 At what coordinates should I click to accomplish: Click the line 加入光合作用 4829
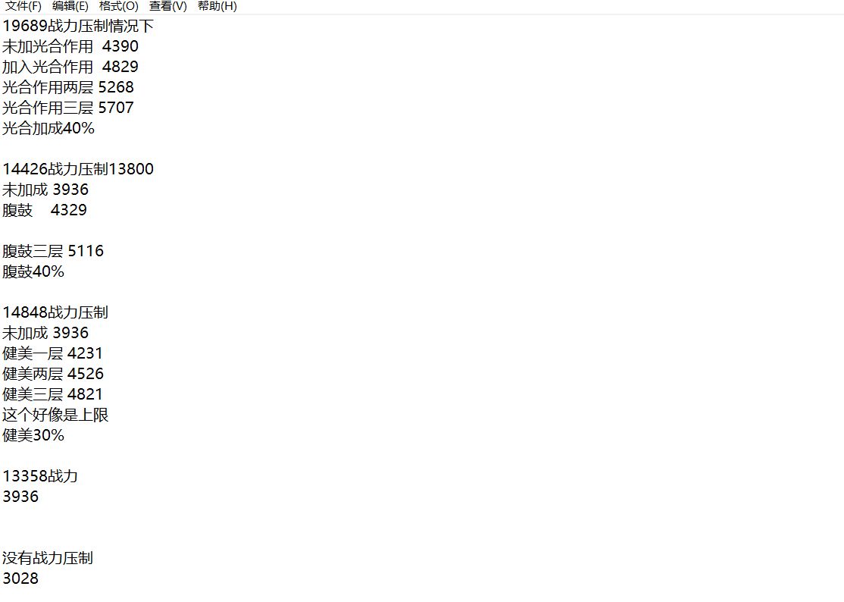70,67
